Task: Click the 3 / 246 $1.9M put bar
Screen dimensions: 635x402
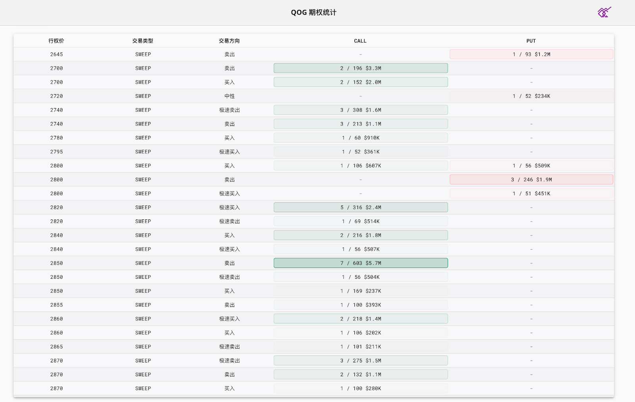Action: tap(531, 179)
